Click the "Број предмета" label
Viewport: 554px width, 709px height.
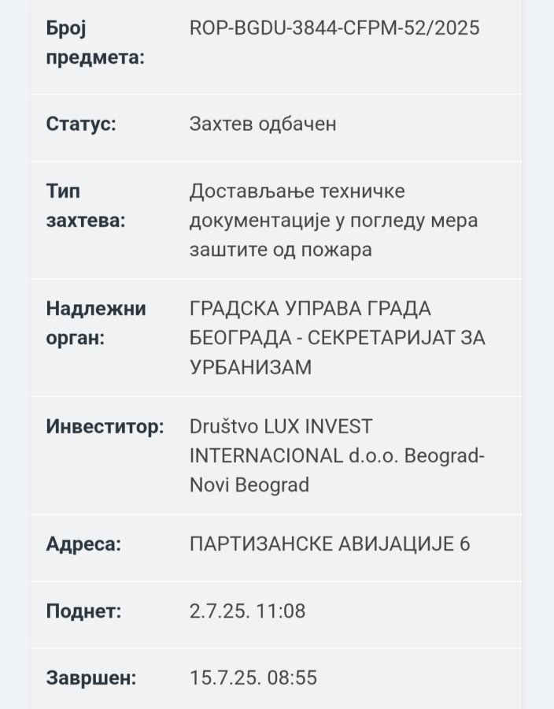[x=95, y=43]
